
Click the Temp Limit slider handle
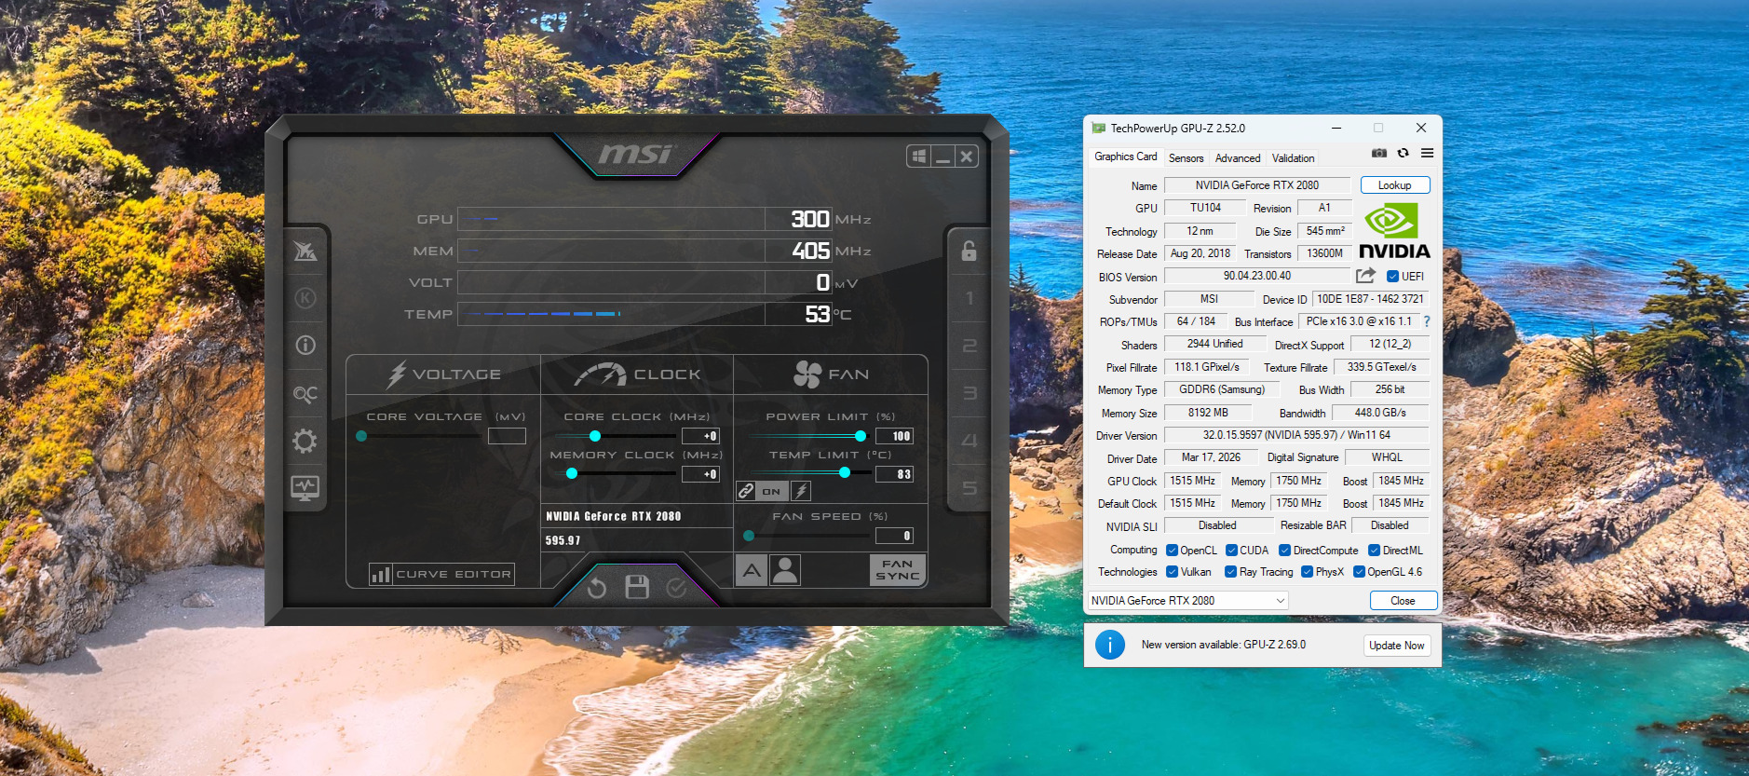[x=845, y=473]
